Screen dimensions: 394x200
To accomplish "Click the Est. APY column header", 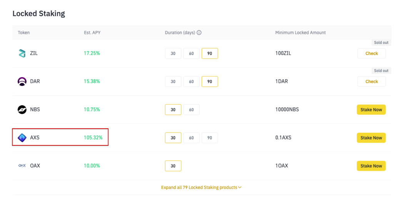I will 92,32.
